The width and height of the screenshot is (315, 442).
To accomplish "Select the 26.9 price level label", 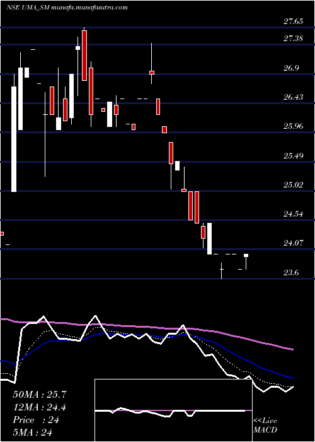I will click(291, 68).
